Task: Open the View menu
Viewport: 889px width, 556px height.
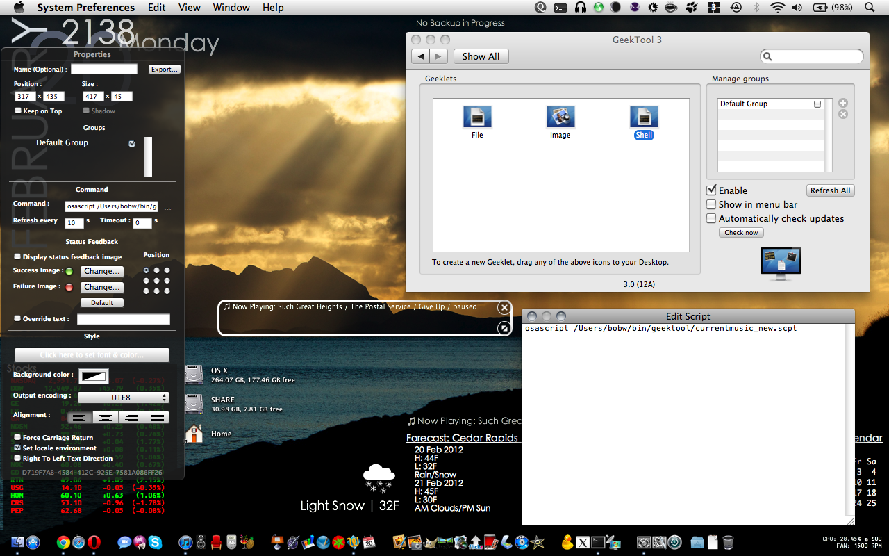Action: point(190,8)
